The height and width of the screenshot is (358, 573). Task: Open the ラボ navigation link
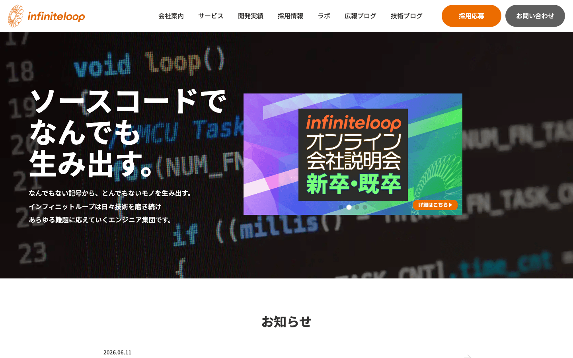pos(324,16)
